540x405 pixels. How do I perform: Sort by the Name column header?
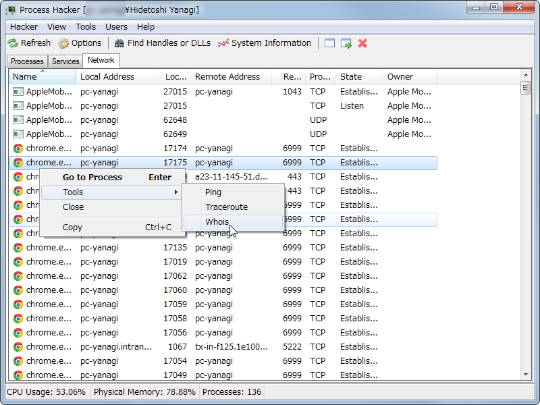tap(43, 76)
